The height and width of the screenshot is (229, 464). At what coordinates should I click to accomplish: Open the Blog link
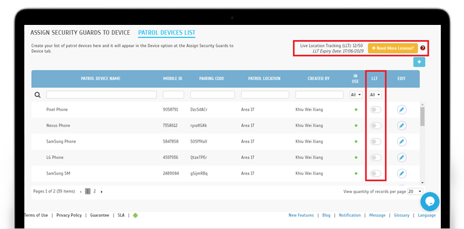tap(326, 216)
